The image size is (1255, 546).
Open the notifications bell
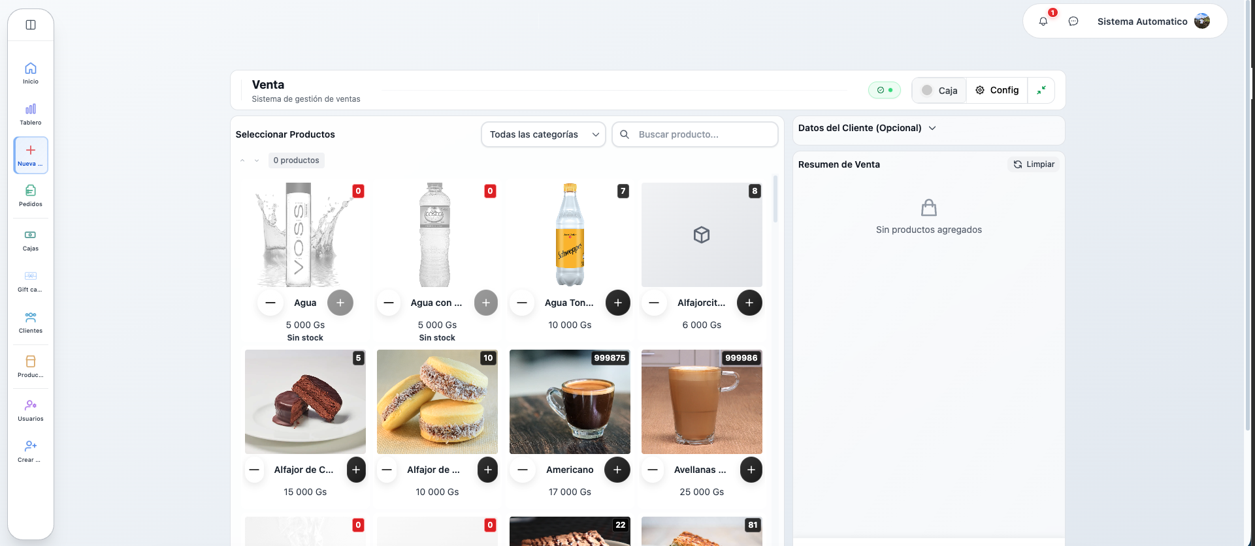[1043, 22]
